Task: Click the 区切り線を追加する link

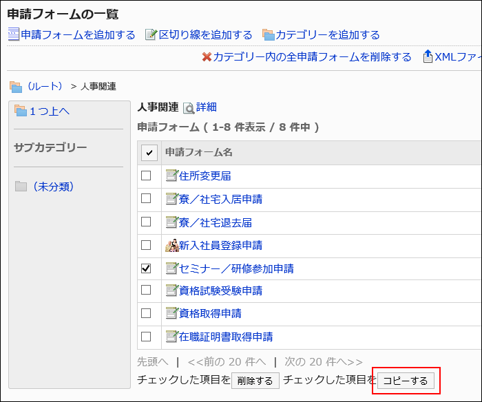Action: (x=205, y=34)
